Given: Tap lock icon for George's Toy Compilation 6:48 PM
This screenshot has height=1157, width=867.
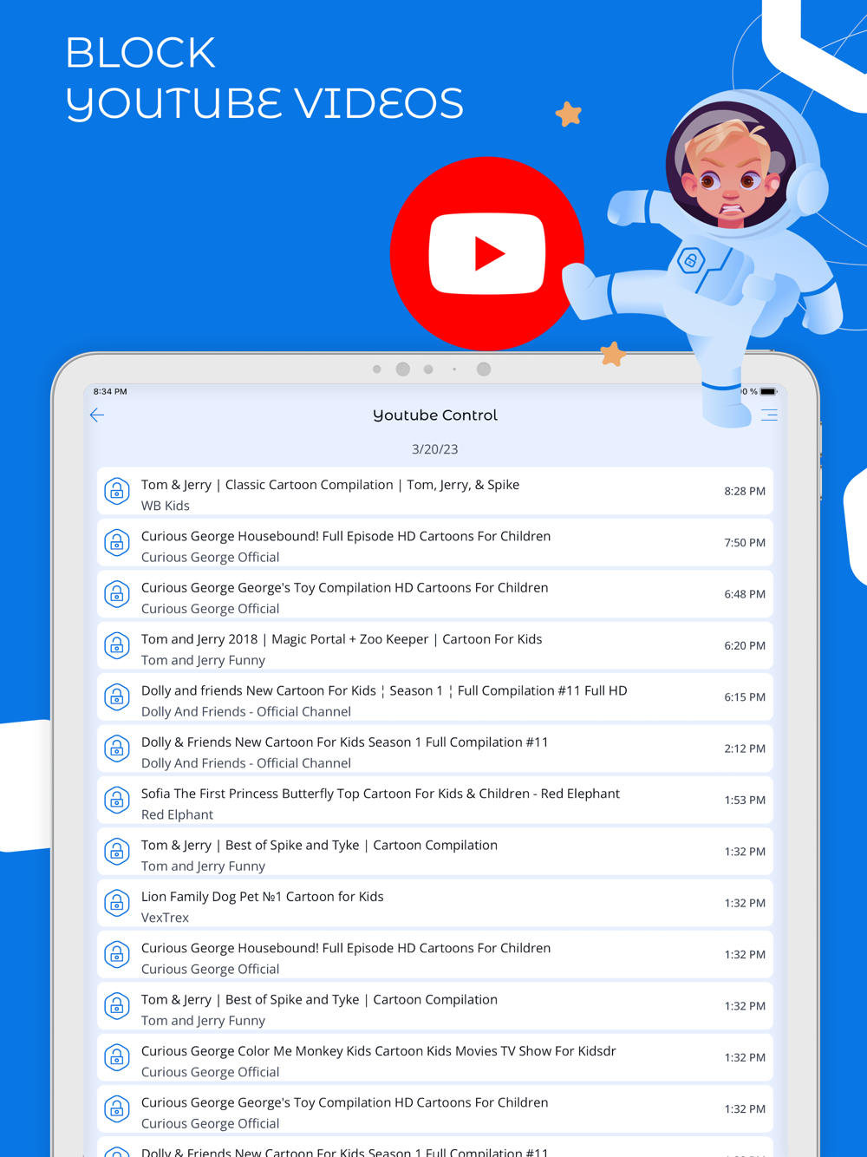Looking at the screenshot, I should pos(117,594).
